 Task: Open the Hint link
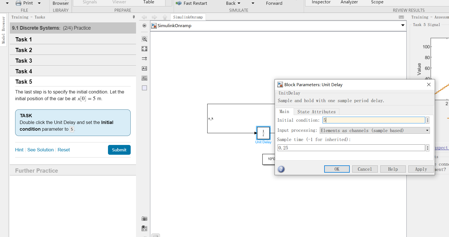[19, 150]
